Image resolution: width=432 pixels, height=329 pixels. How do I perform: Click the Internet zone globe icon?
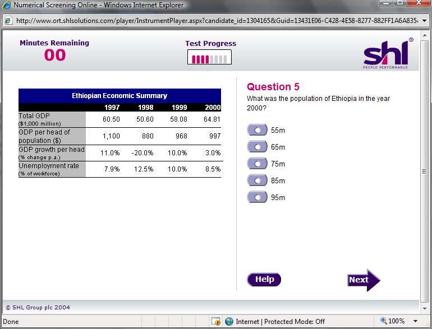tap(229, 321)
